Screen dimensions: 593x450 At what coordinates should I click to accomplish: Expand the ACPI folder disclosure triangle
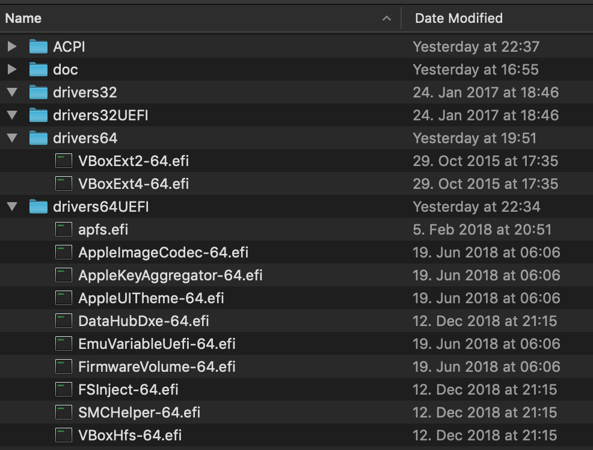click(12, 46)
